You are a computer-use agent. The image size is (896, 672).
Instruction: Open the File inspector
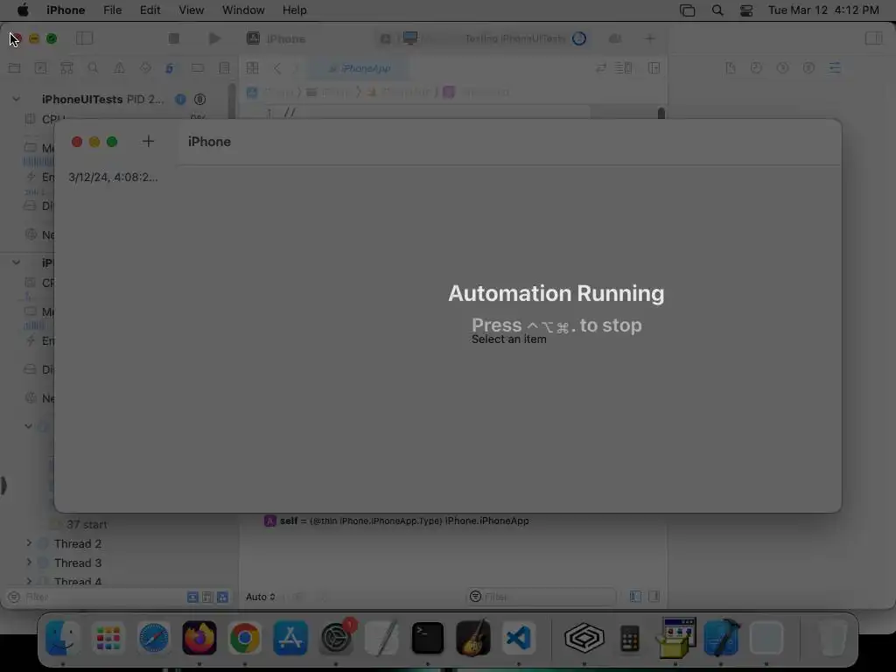[x=731, y=68]
